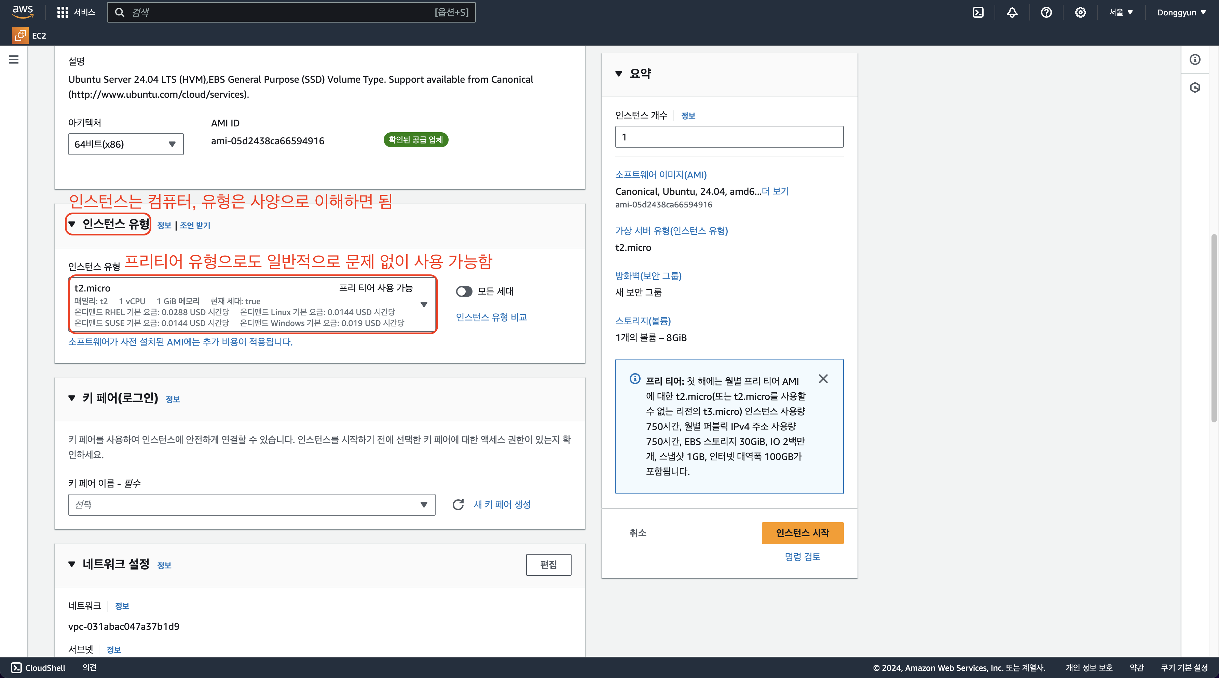Open the services grid menu icon

[x=63, y=12]
